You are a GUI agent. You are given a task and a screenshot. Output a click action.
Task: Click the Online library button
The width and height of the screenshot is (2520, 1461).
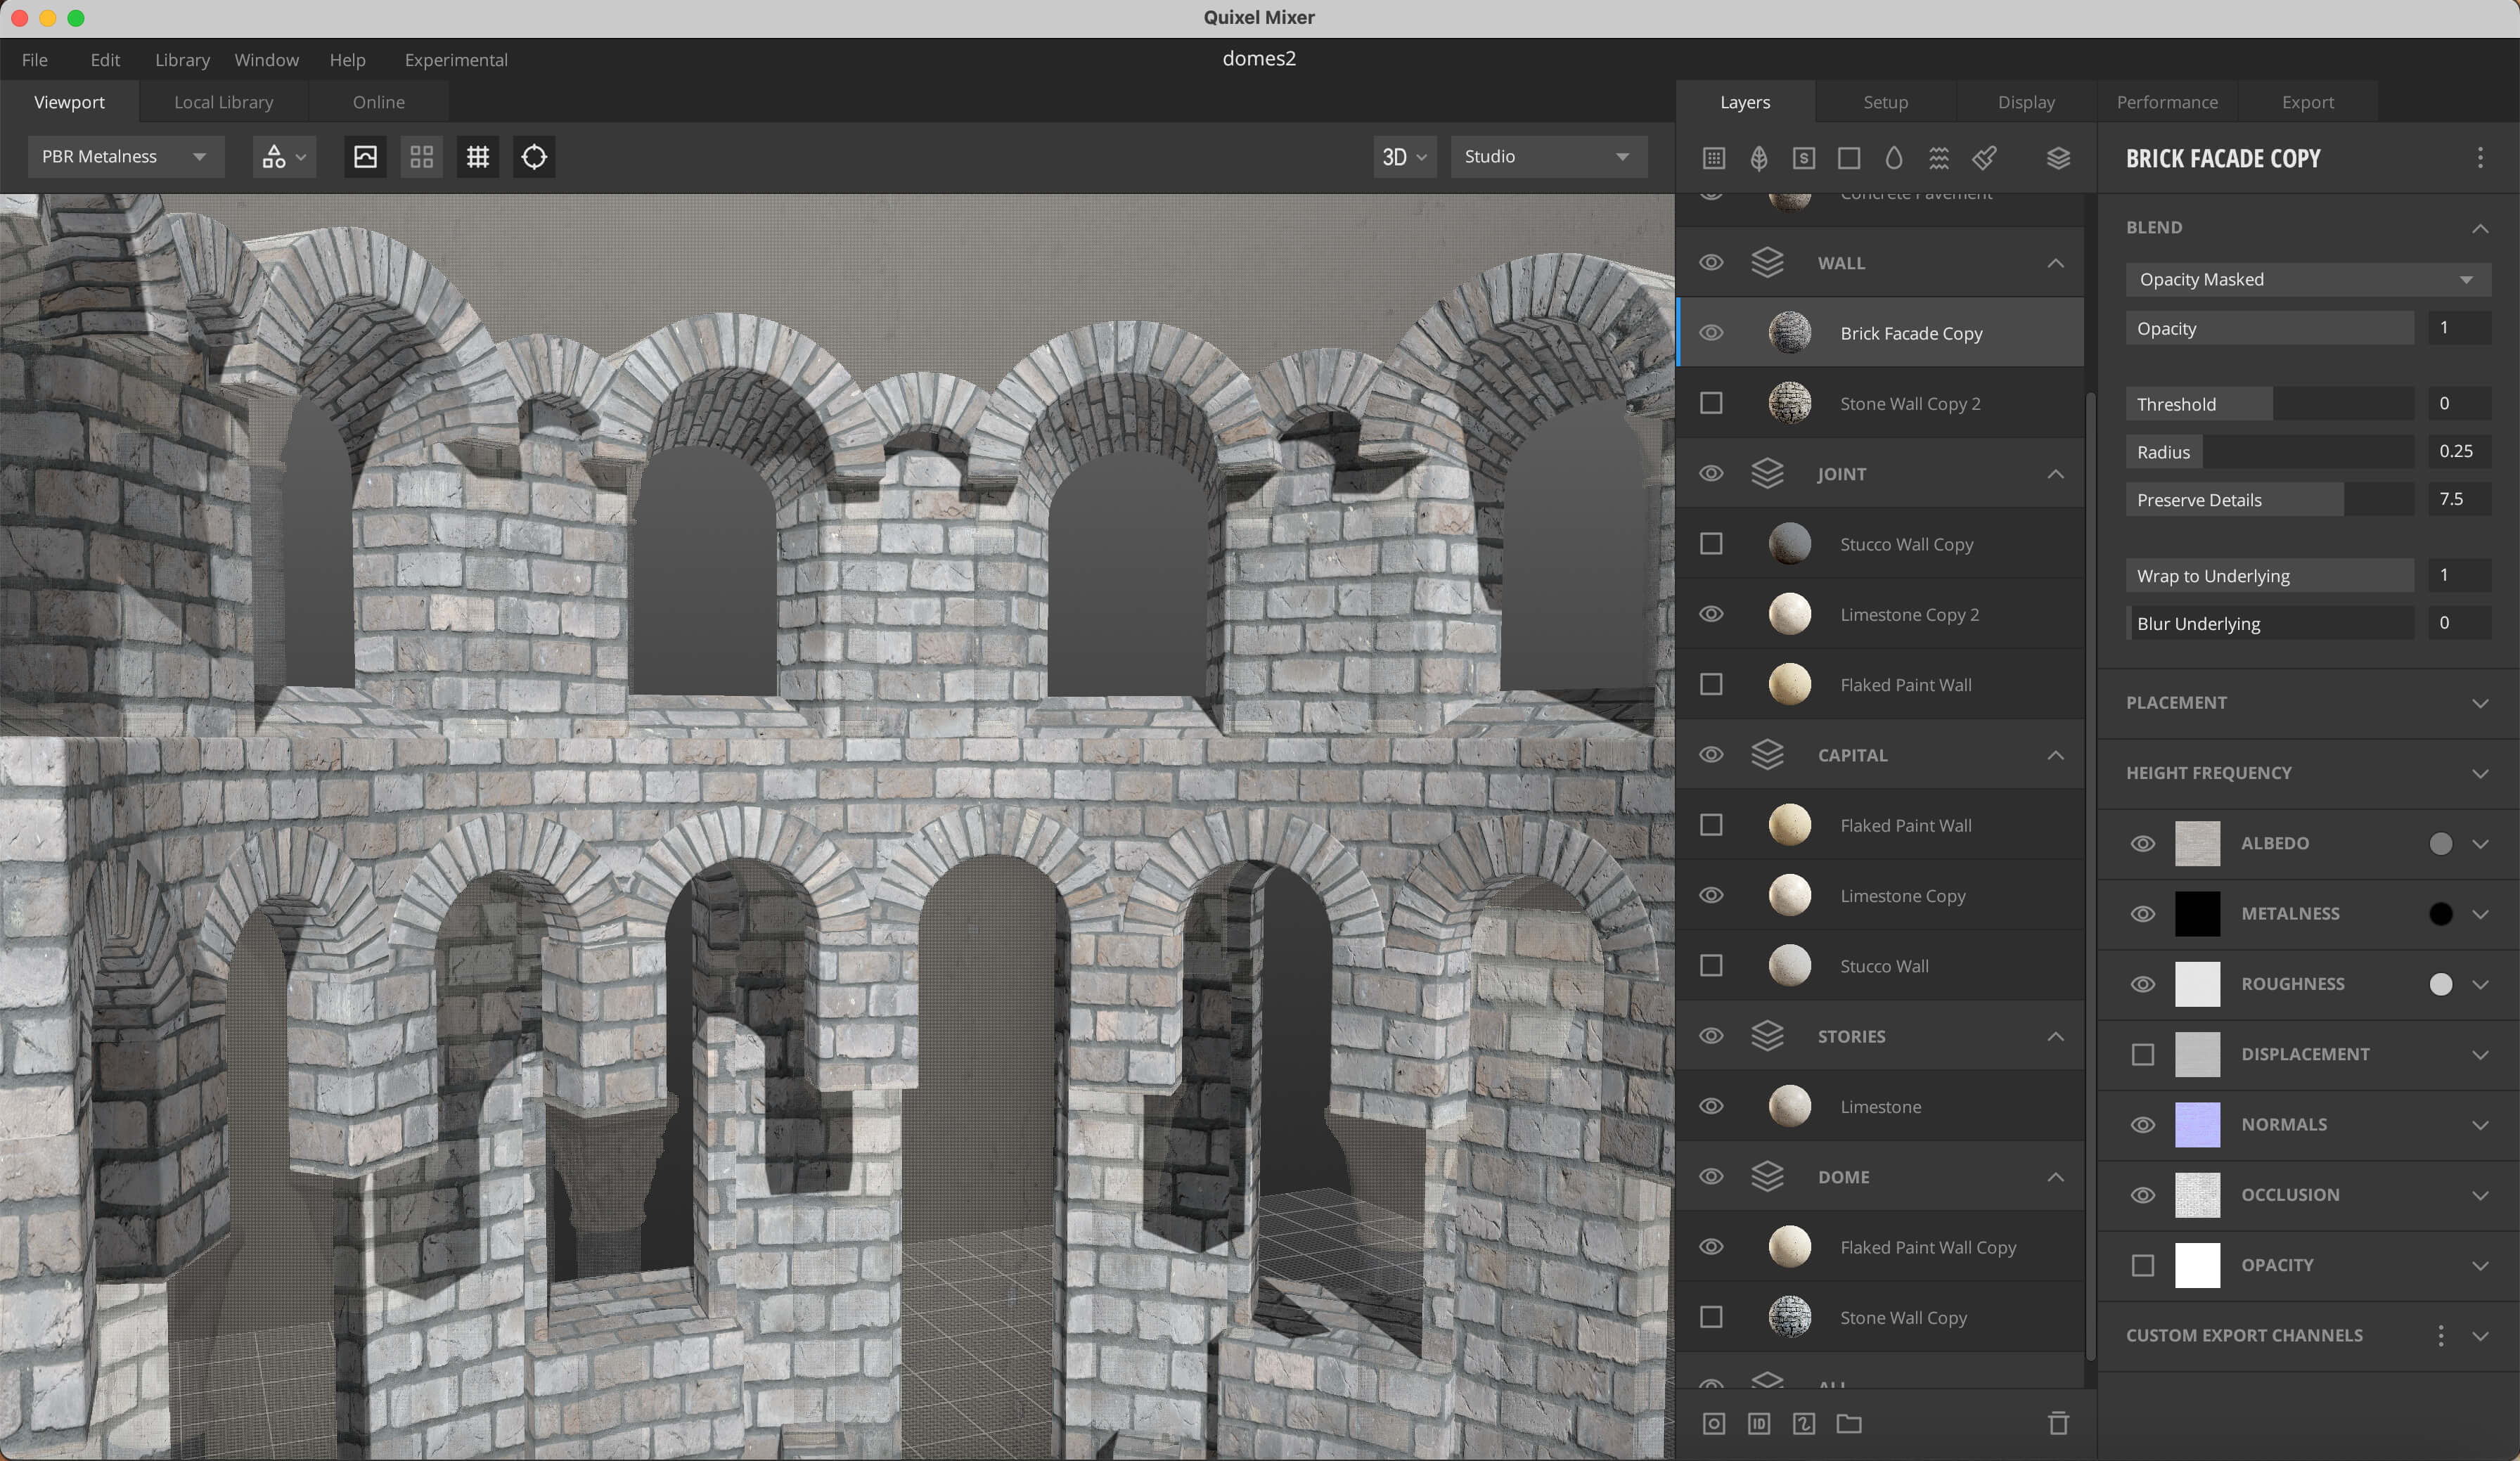click(379, 101)
